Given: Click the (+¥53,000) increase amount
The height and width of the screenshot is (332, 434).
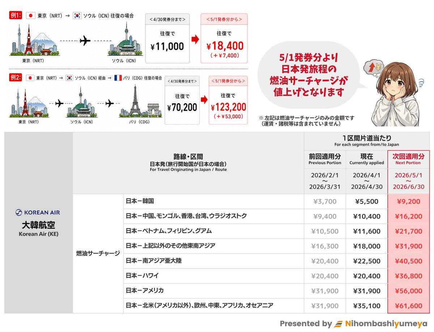Looking at the screenshot, I should click(228, 117).
